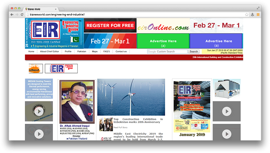Viewport: 270px width, 153px height.
Task: Click the browser forward arrow
Action: pos(17,14)
